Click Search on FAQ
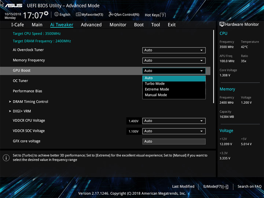The width and height of the screenshot is (264, 198). point(249,187)
